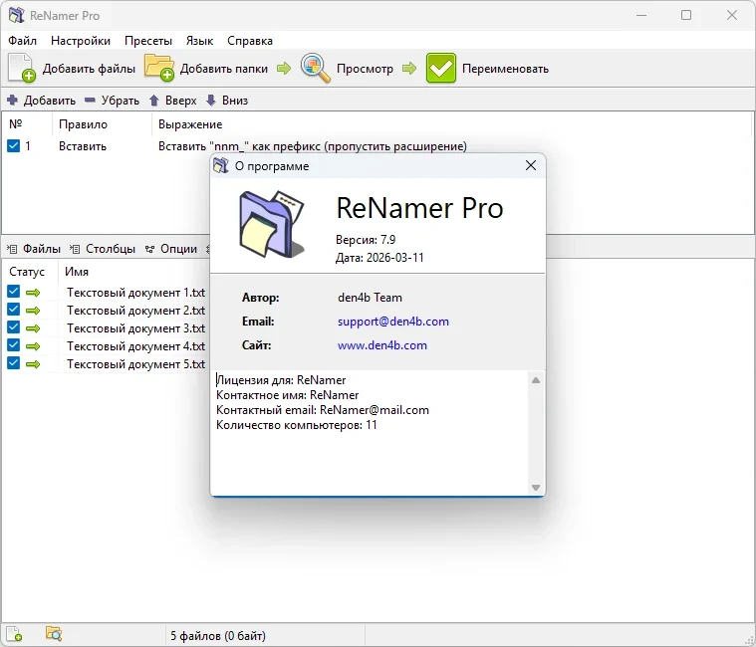Open www.den4b.com website link
This screenshot has width=756, height=647.
381,345
